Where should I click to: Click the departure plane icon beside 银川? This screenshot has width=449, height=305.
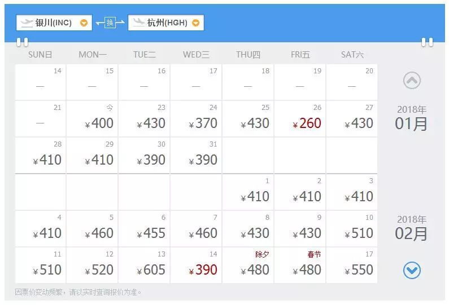[27, 23]
